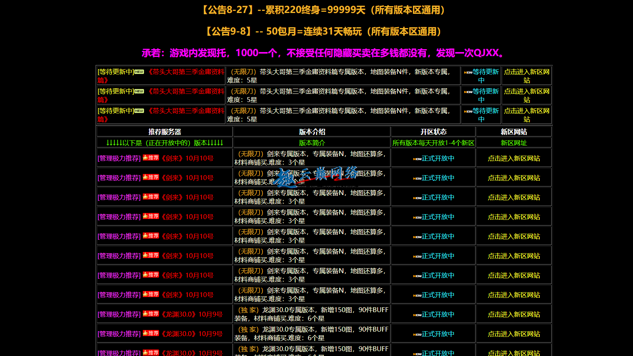The image size is (633, 356).
Task: Click 正式开放中 status in first 《剑来》 row
Action: pyautogui.click(x=438, y=158)
